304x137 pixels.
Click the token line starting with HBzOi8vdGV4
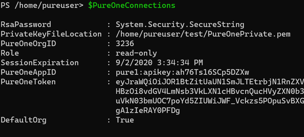coord(210,92)
